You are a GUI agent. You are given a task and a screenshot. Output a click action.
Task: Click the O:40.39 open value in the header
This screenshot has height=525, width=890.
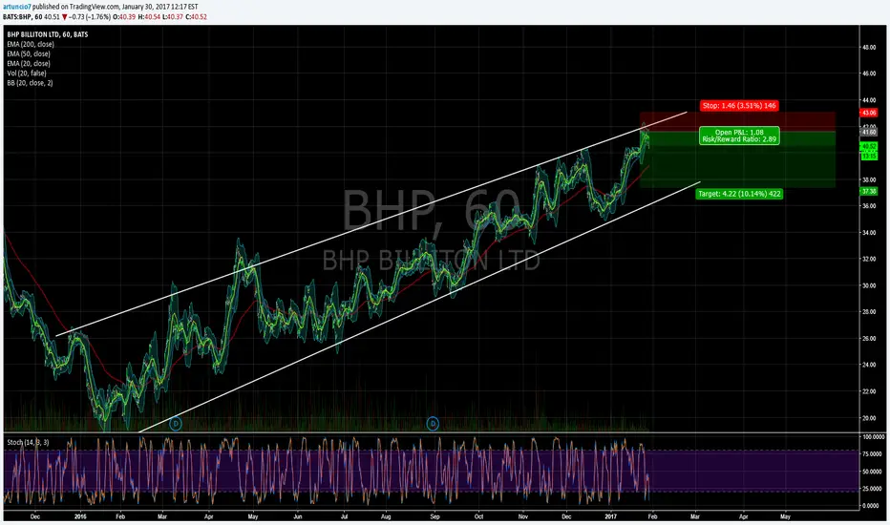(x=124, y=17)
